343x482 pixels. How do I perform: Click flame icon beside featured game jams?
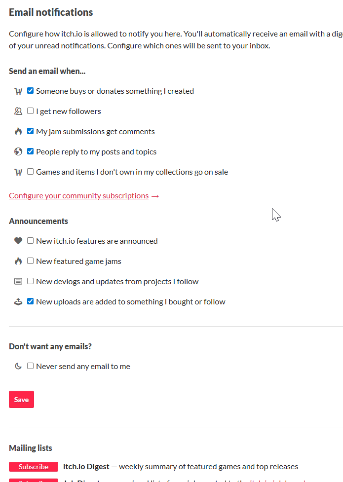(x=18, y=261)
